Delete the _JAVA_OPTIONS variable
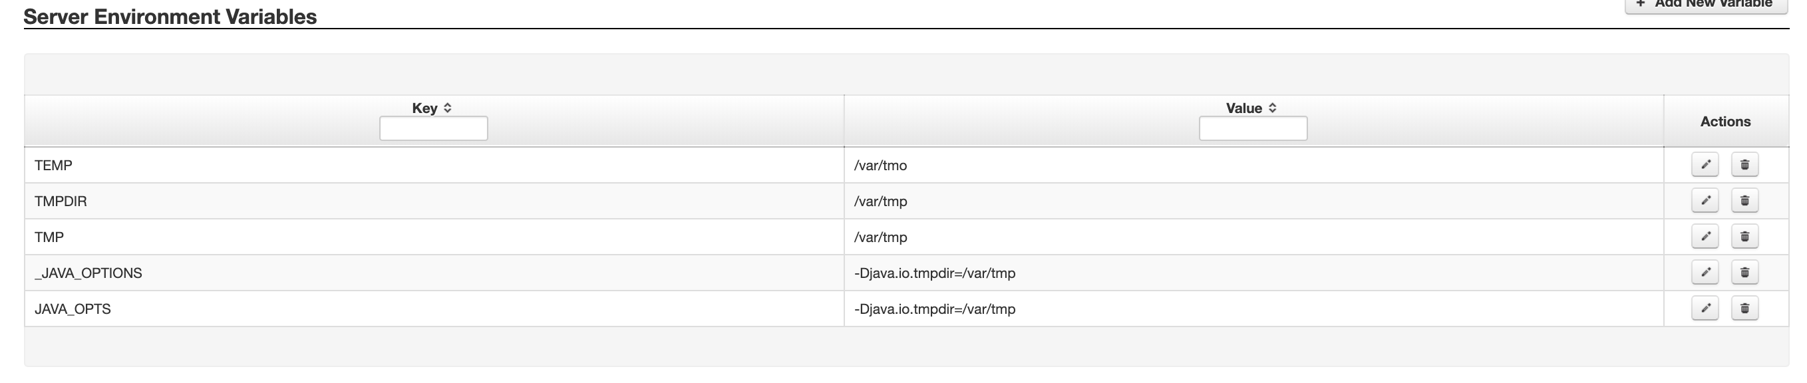Image resolution: width=1807 pixels, height=383 pixels. 1744,272
